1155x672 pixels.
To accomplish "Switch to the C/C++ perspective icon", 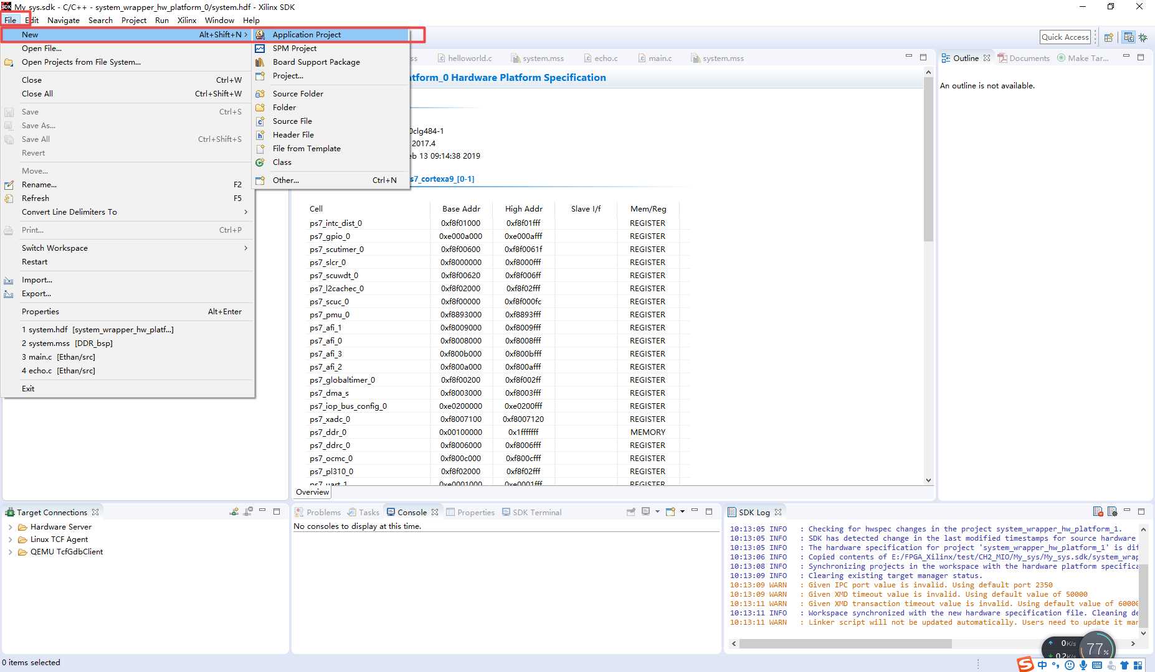I will pos(1128,37).
